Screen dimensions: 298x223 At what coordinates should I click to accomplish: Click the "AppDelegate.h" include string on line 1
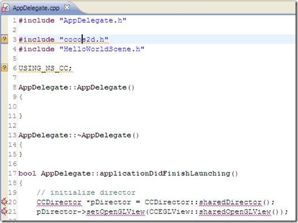pyautogui.click(x=93, y=21)
